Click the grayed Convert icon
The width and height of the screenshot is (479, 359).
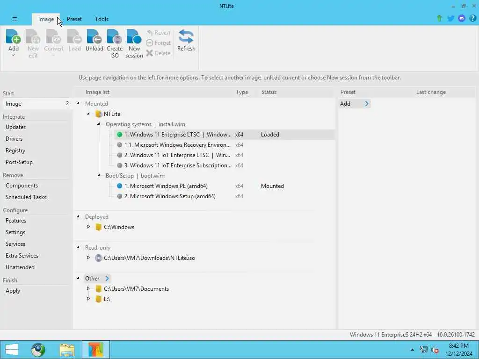click(53, 36)
